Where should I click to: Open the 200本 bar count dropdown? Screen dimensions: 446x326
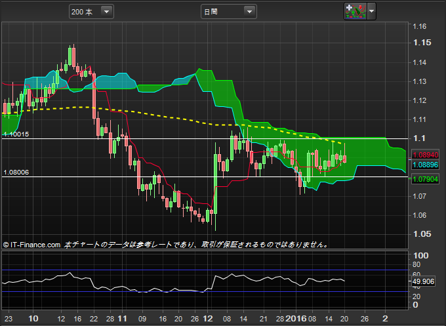point(91,12)
